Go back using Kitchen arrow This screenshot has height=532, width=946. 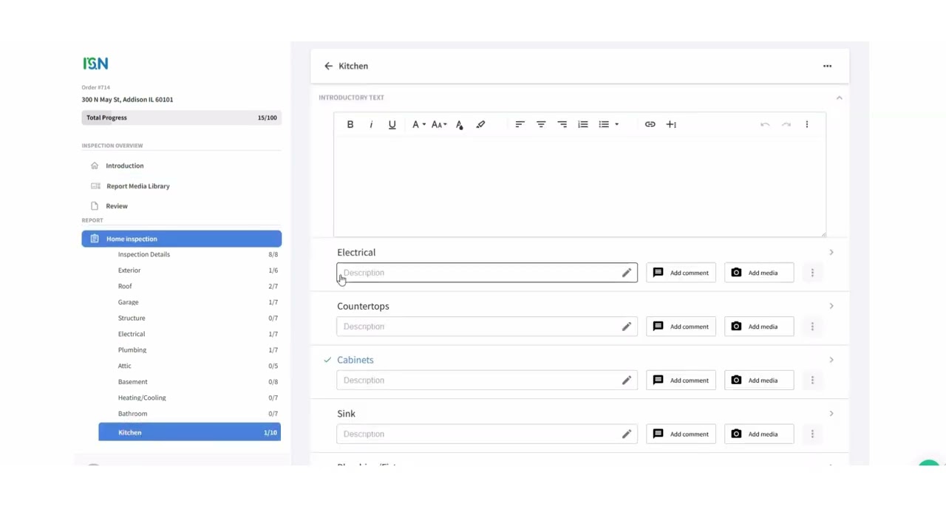tap(328, 66)
